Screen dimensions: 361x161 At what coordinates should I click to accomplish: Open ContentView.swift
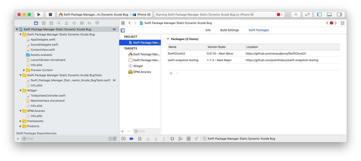[x=43, y=50]
